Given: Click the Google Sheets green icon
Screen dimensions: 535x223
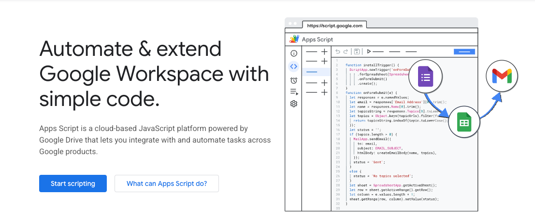Looking at the screenshot, I should [x=463, y=123].
